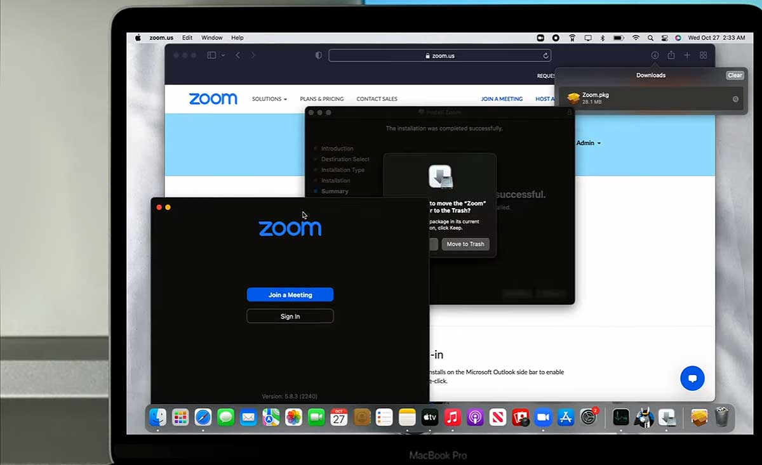Open Apple TV app in dock
The image size is (762, 465).
[x=430, y=417]
